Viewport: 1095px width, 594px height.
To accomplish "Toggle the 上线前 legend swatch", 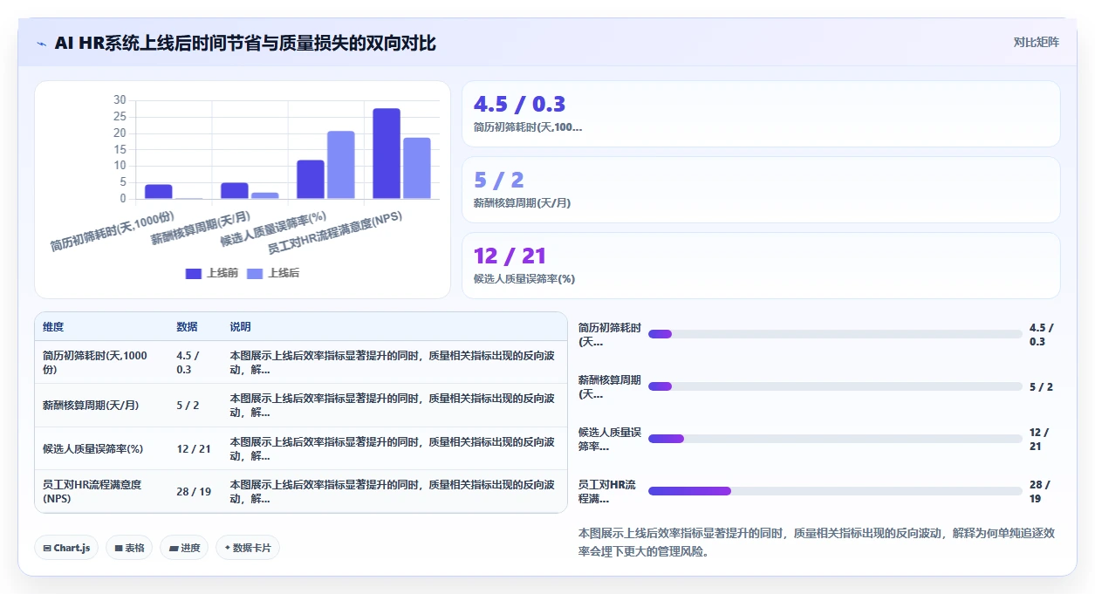I will coord(194,274).
